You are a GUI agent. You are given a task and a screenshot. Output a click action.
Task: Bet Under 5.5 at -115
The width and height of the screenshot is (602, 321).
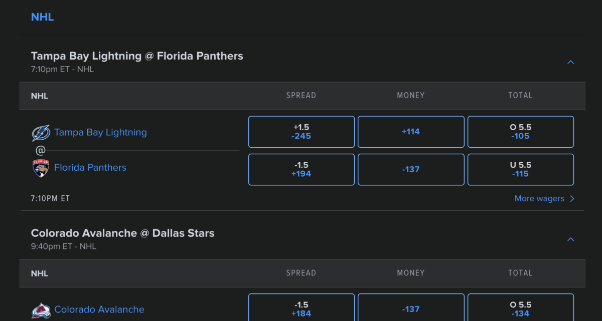point(521,169)
